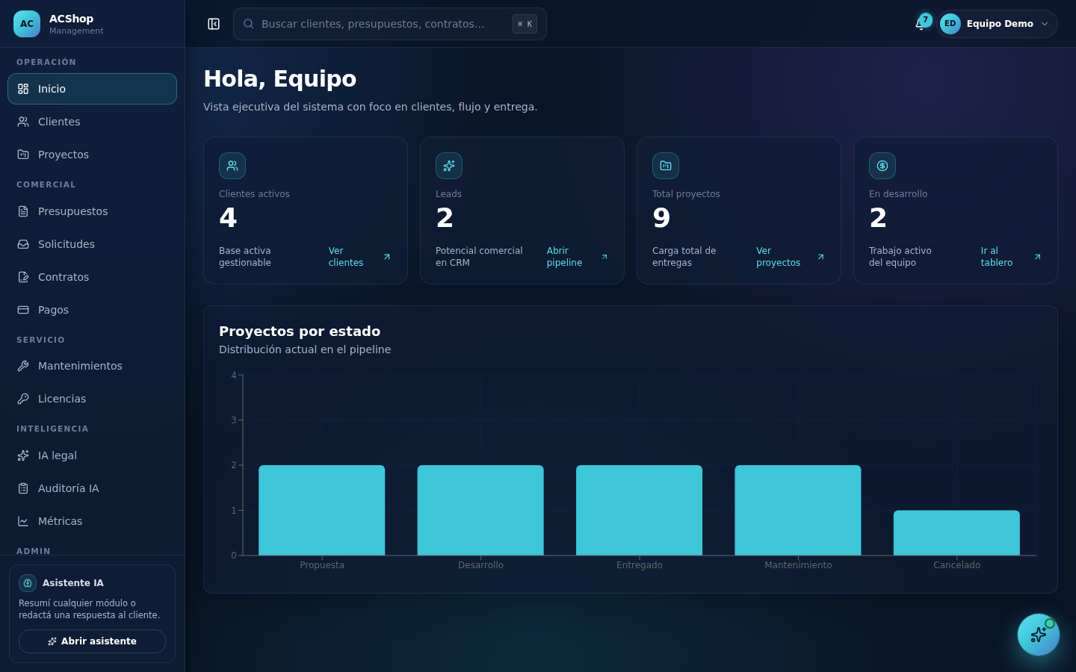This screenshot has height=672, width=1076.
Task: Open Presupuestos section
Action: coord(92,211)
